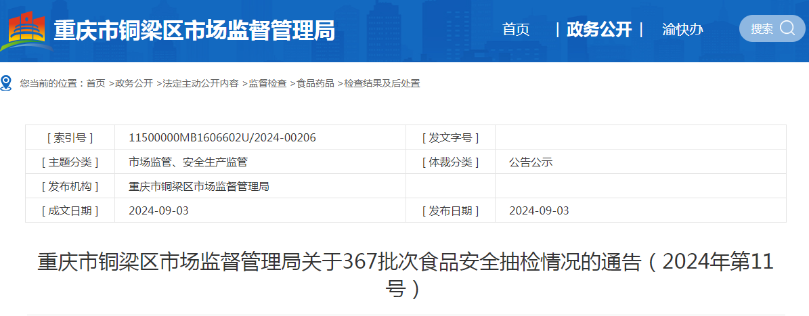Click the date beside 发布日期
The height and width of the screenshot is (316, 809).
click(x=539, y=210)
